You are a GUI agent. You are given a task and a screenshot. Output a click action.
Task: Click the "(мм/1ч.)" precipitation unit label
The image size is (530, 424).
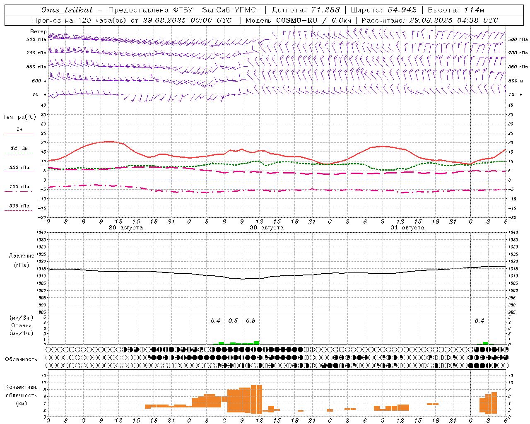click(x=22, y=333)
